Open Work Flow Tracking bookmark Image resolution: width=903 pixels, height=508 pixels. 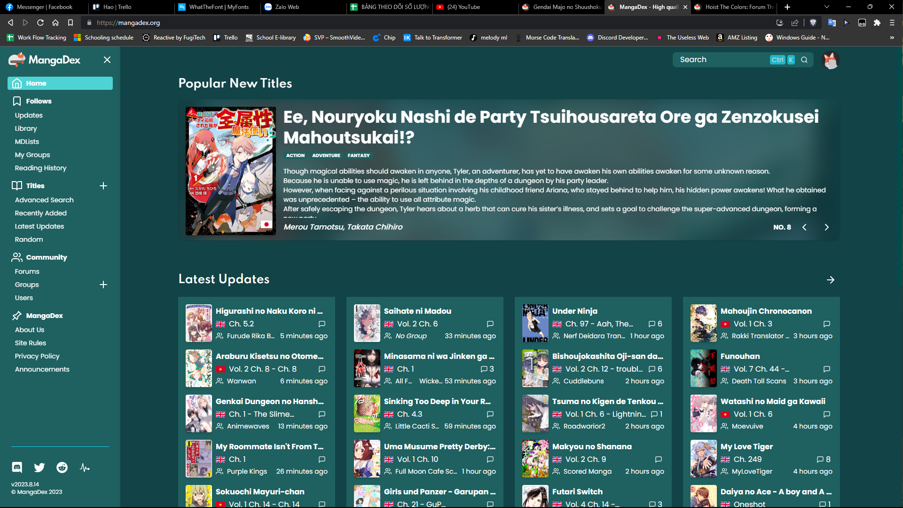coord(37,38)
